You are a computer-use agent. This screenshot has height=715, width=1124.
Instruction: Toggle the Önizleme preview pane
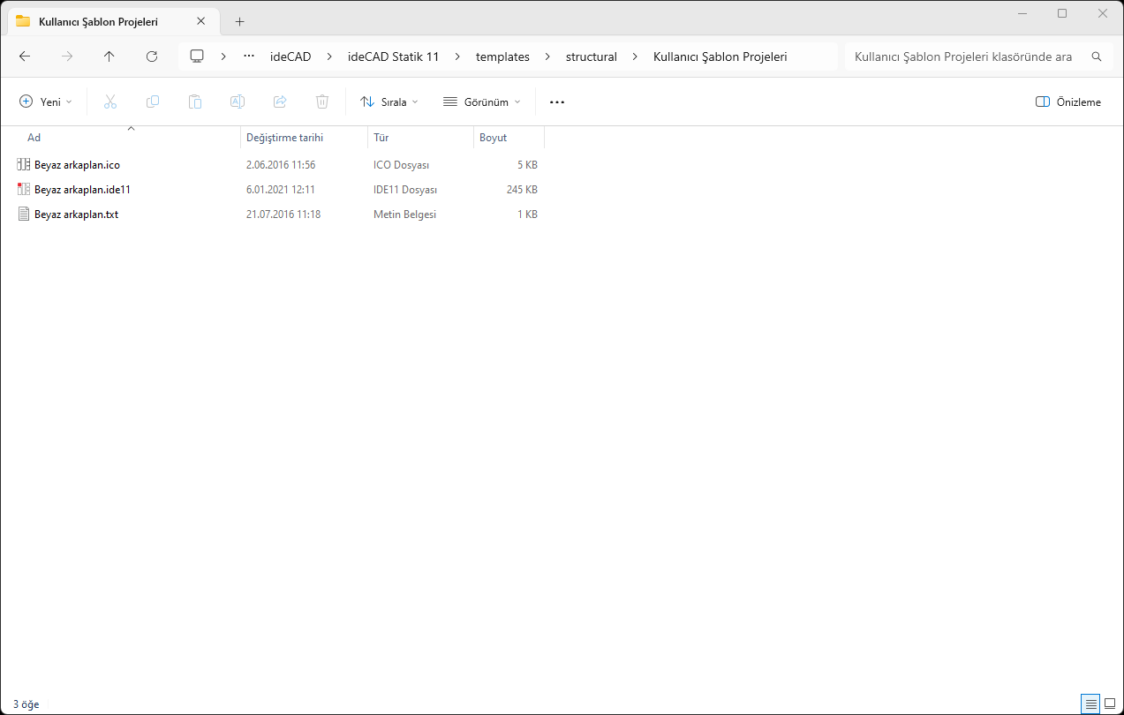(1068, 102)
